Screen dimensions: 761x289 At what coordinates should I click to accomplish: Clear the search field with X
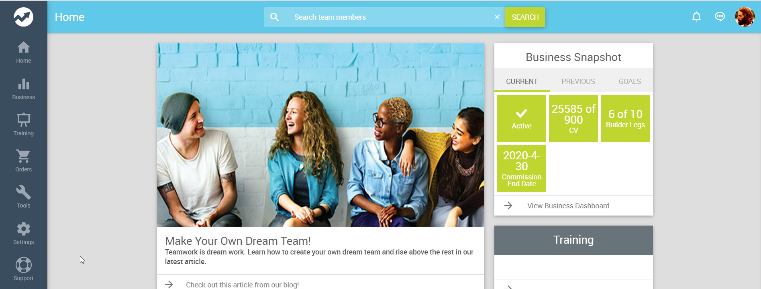click(497, 17)
